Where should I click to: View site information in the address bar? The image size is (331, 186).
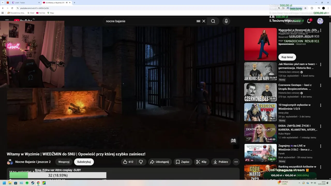pos(18,8)
